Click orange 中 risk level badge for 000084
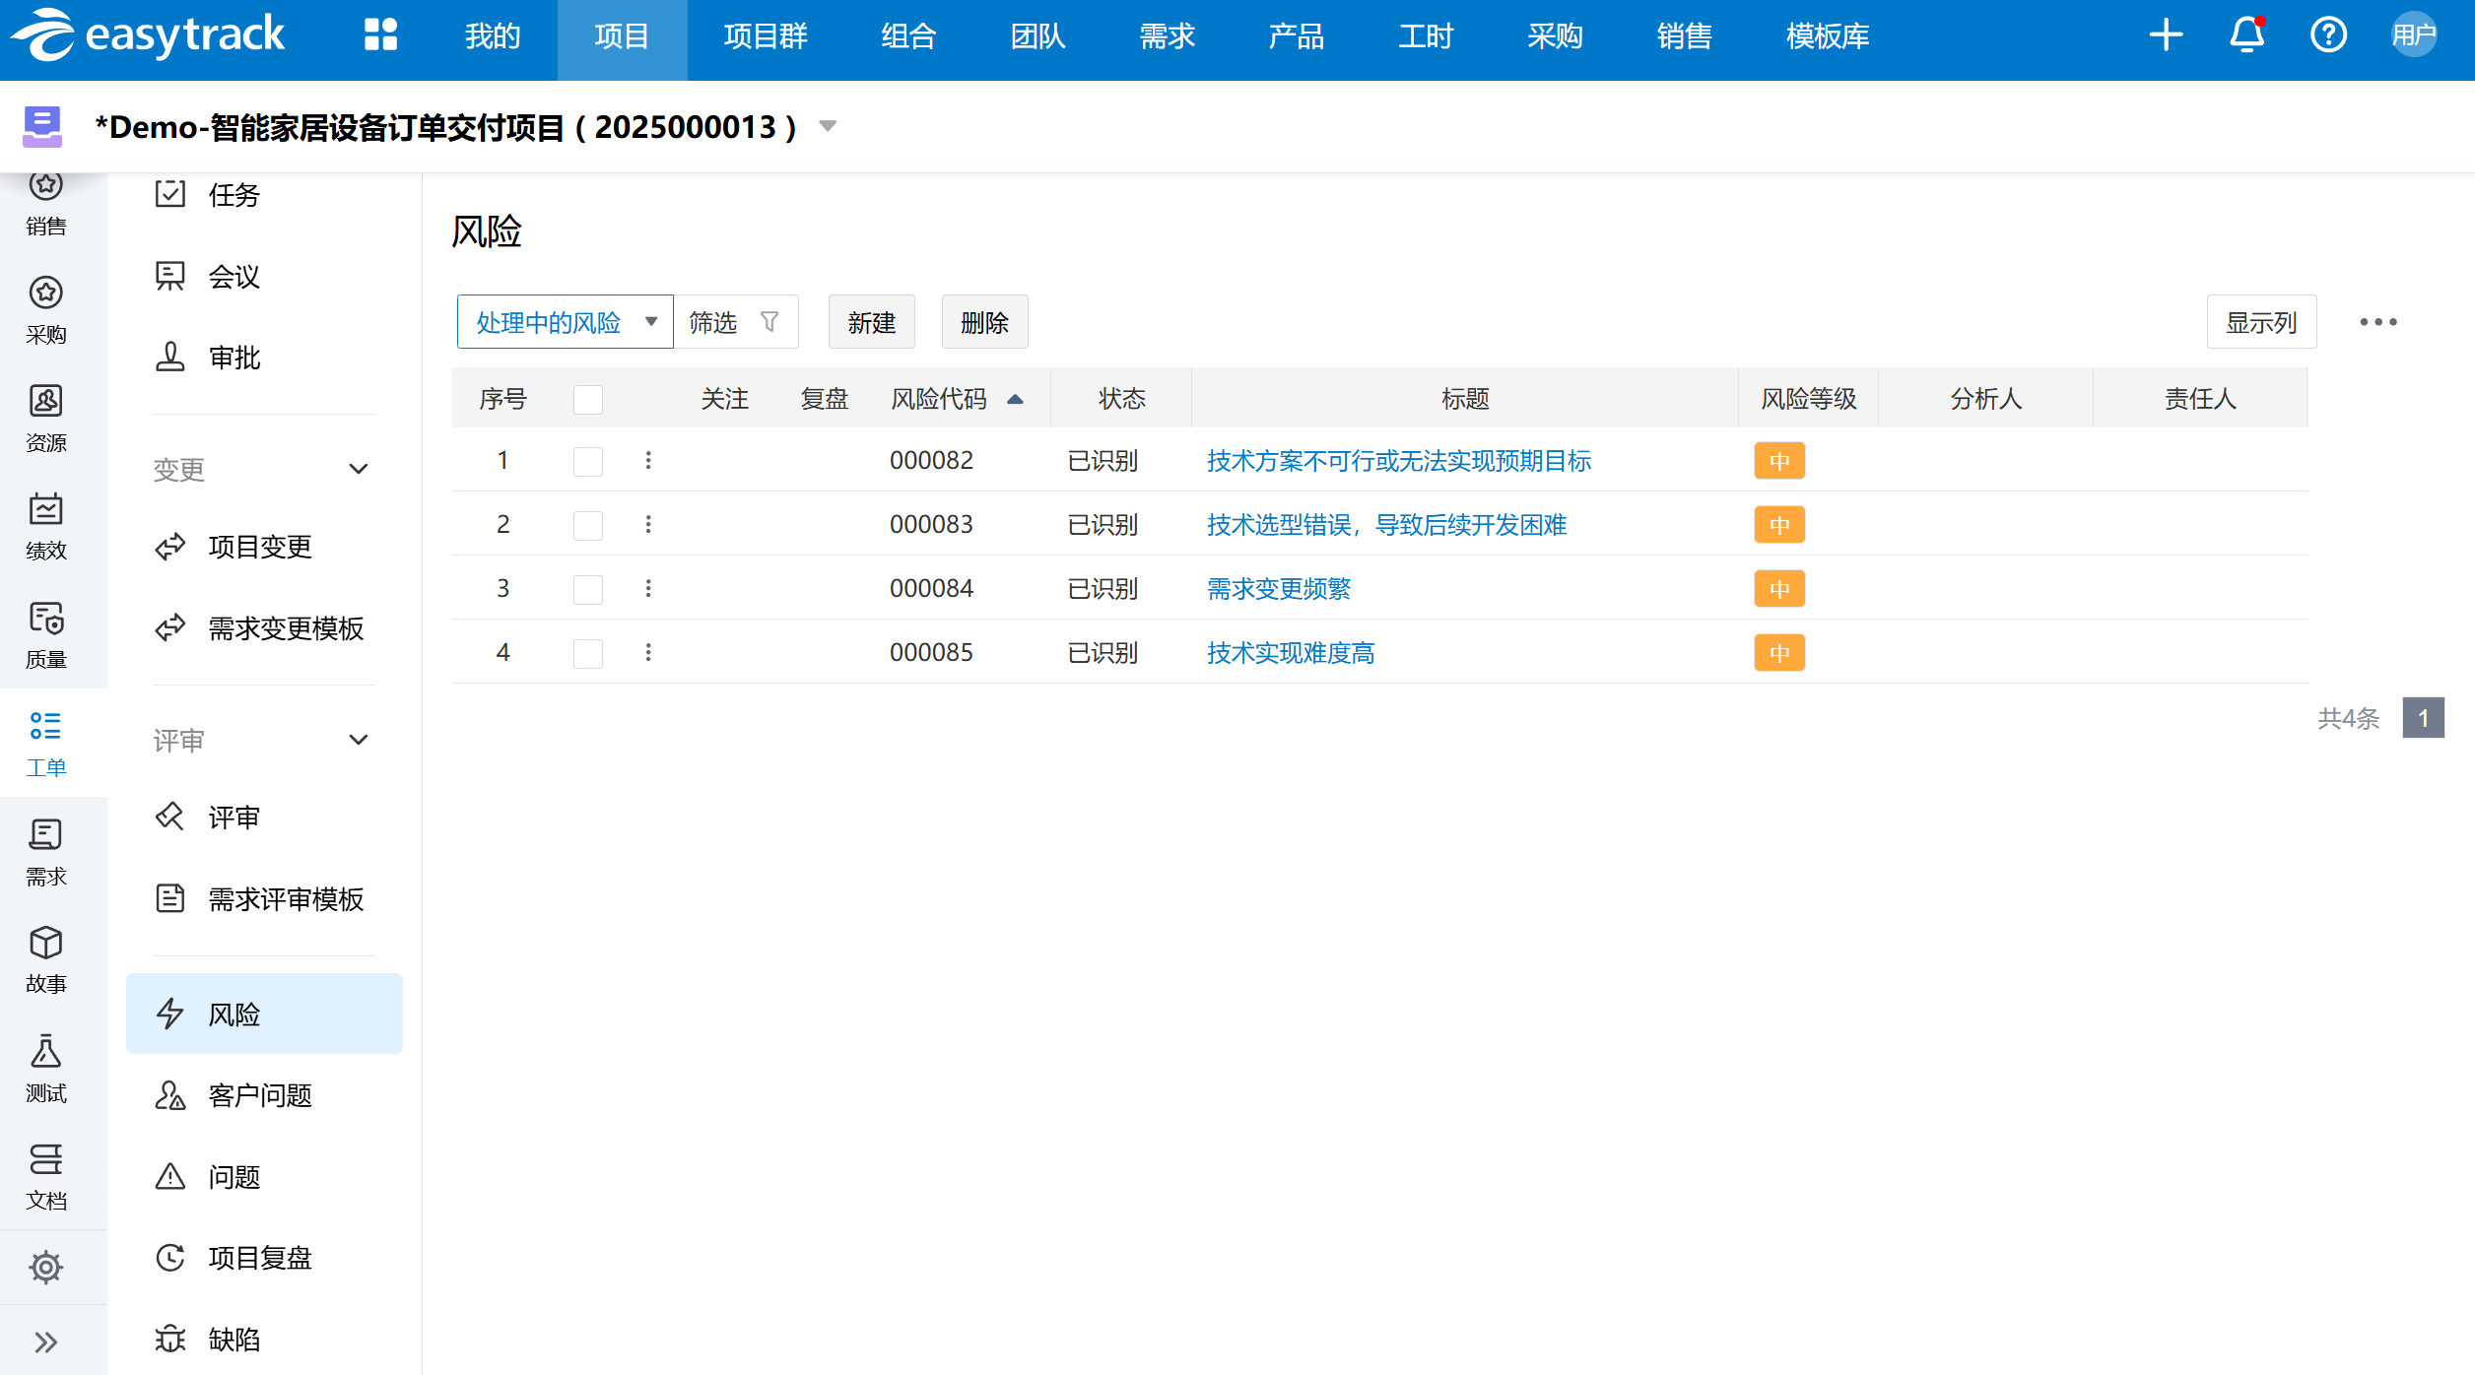The width and height of the screenshot is (2475, 1375). 1778,589
